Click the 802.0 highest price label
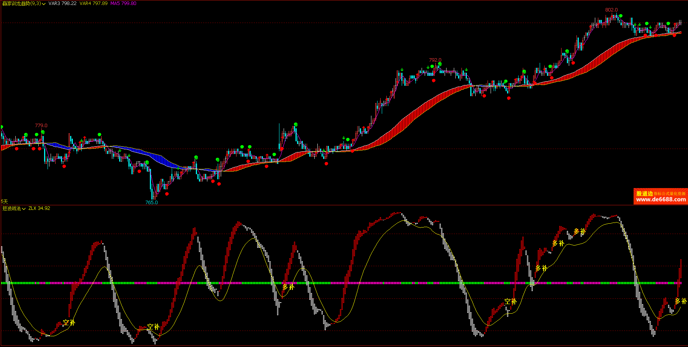 click(x=611, y=10)
